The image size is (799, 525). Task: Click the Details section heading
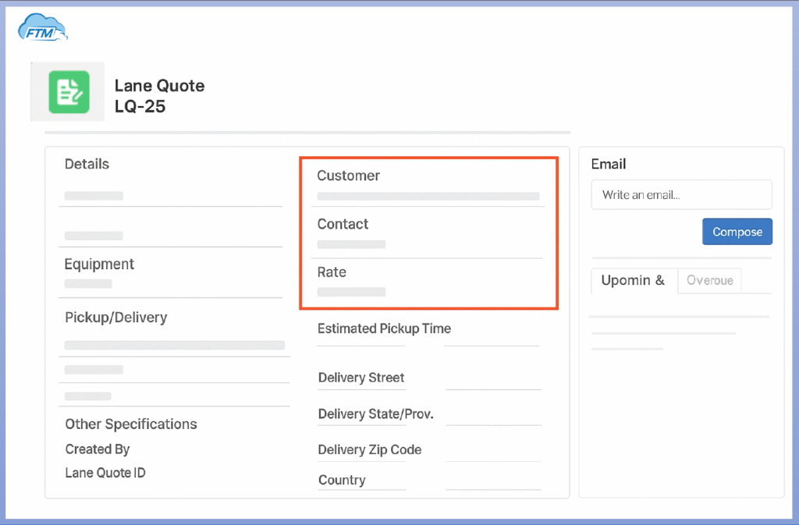87,165
